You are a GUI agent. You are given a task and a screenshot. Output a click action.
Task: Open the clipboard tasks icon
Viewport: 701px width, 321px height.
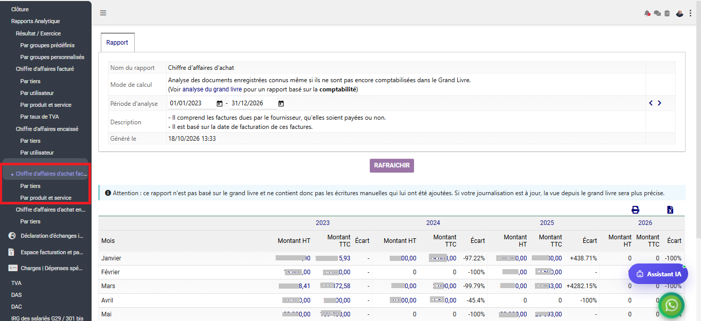[667, 13]
